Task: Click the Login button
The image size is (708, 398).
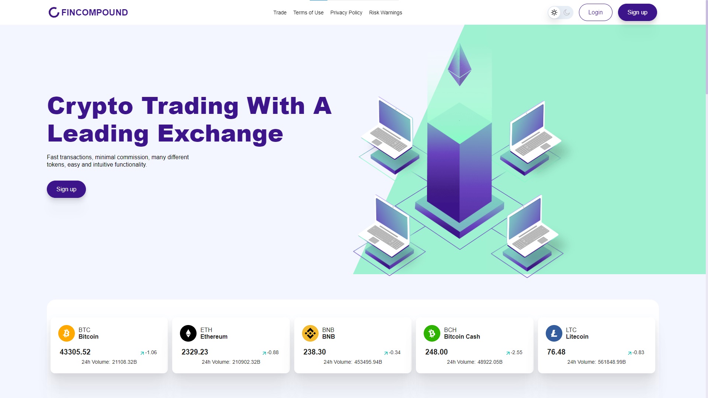Action: point(596,12)
